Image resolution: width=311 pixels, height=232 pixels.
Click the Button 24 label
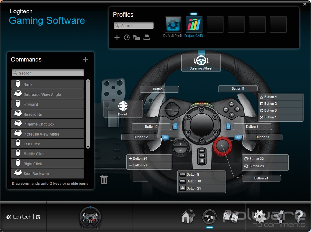(261, 178)
